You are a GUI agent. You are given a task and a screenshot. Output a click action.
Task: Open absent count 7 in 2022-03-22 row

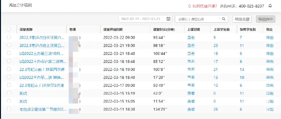(241, 38)
